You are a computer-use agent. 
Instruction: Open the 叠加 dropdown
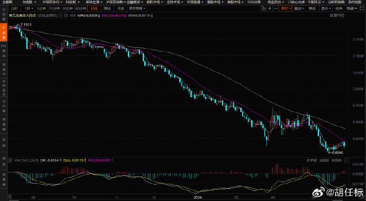299,8
